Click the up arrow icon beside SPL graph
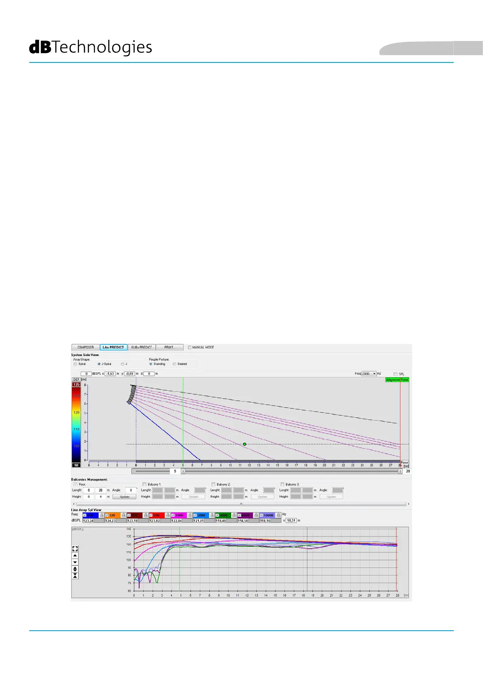The height and width of the screenshot is (683, 483). pos(75,556)
